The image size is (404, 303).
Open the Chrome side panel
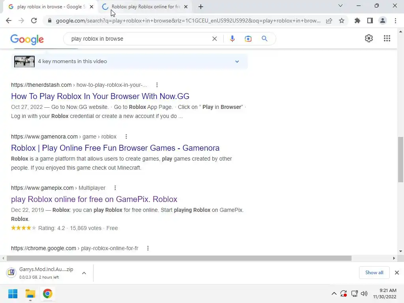tap(370, 21)
